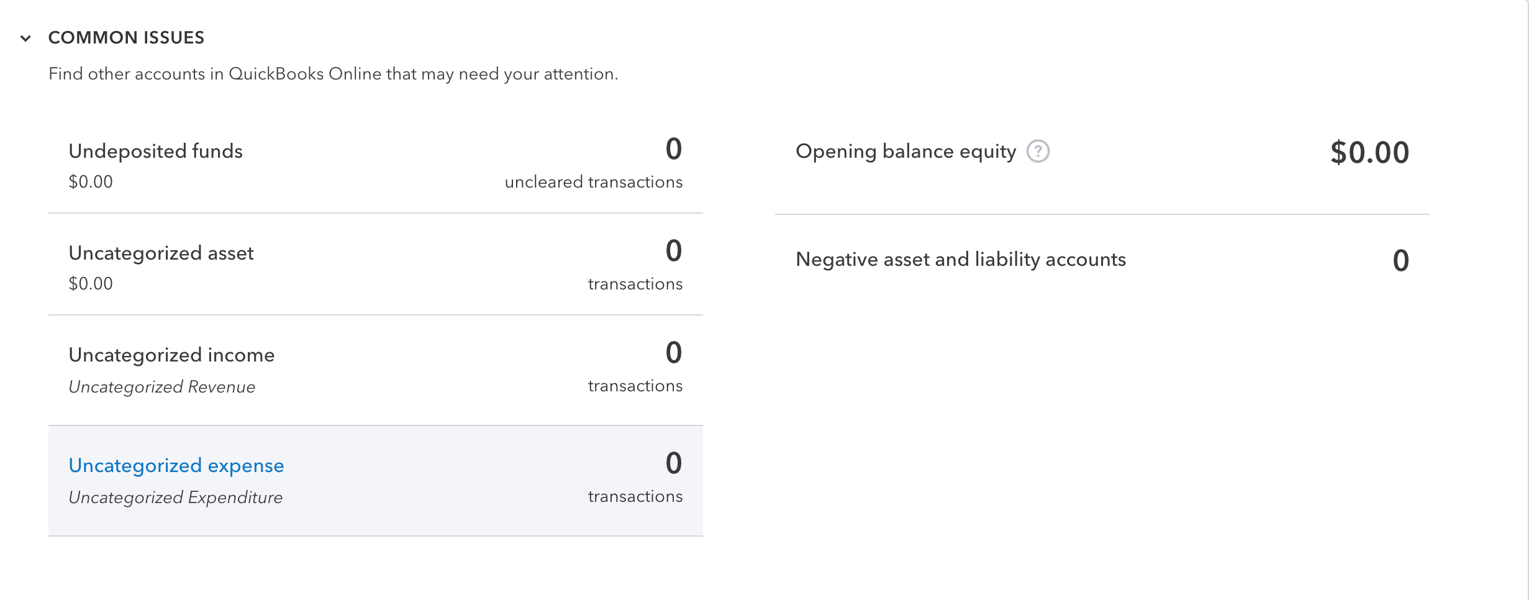
Task: Collapse the Common Issues section chevron
Action: coord(25,39)
